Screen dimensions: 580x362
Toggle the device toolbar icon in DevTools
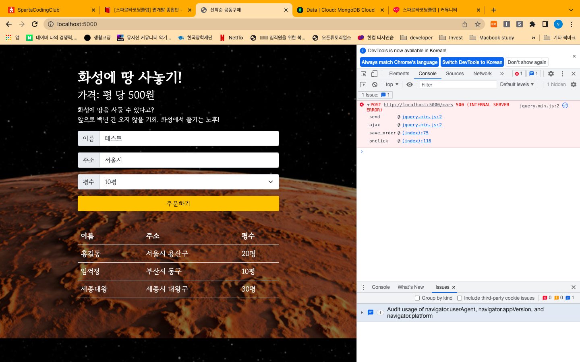click(374, 74)
